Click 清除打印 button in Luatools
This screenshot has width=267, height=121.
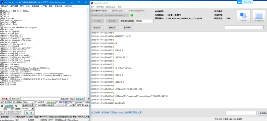tap(112, 28)
